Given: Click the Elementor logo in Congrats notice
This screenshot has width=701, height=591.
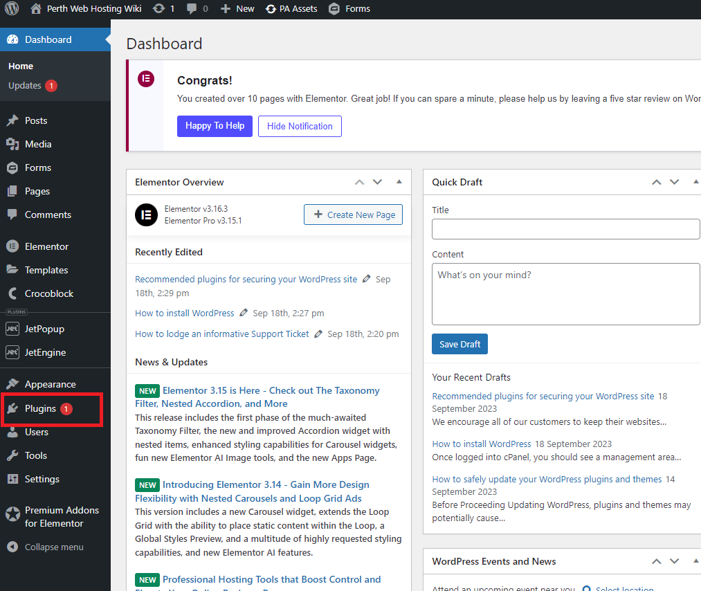Looking at the screenshot, I should pos(146,79).
